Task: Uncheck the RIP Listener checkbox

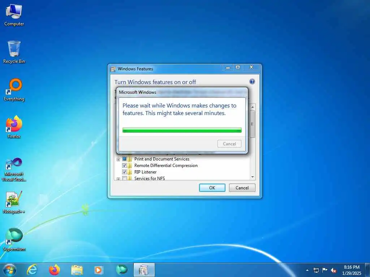Action: [x=124, y=172]
